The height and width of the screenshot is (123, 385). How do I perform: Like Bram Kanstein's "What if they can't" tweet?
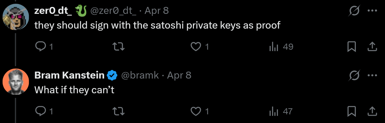(196, 111)
